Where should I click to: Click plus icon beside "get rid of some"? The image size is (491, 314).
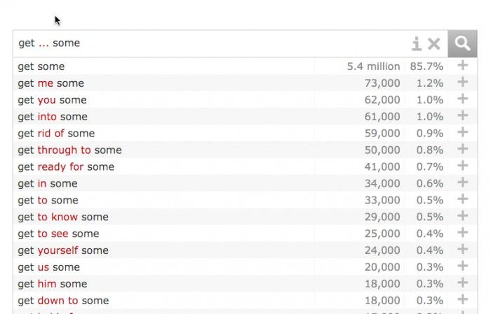pos(462,133)
